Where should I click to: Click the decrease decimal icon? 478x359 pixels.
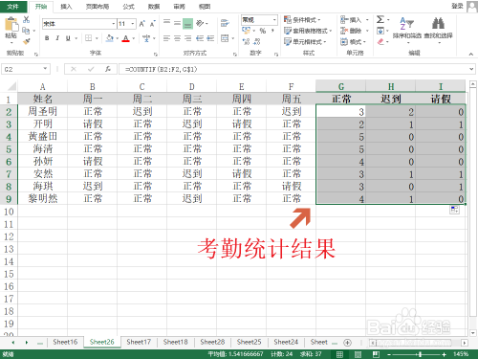257,41
